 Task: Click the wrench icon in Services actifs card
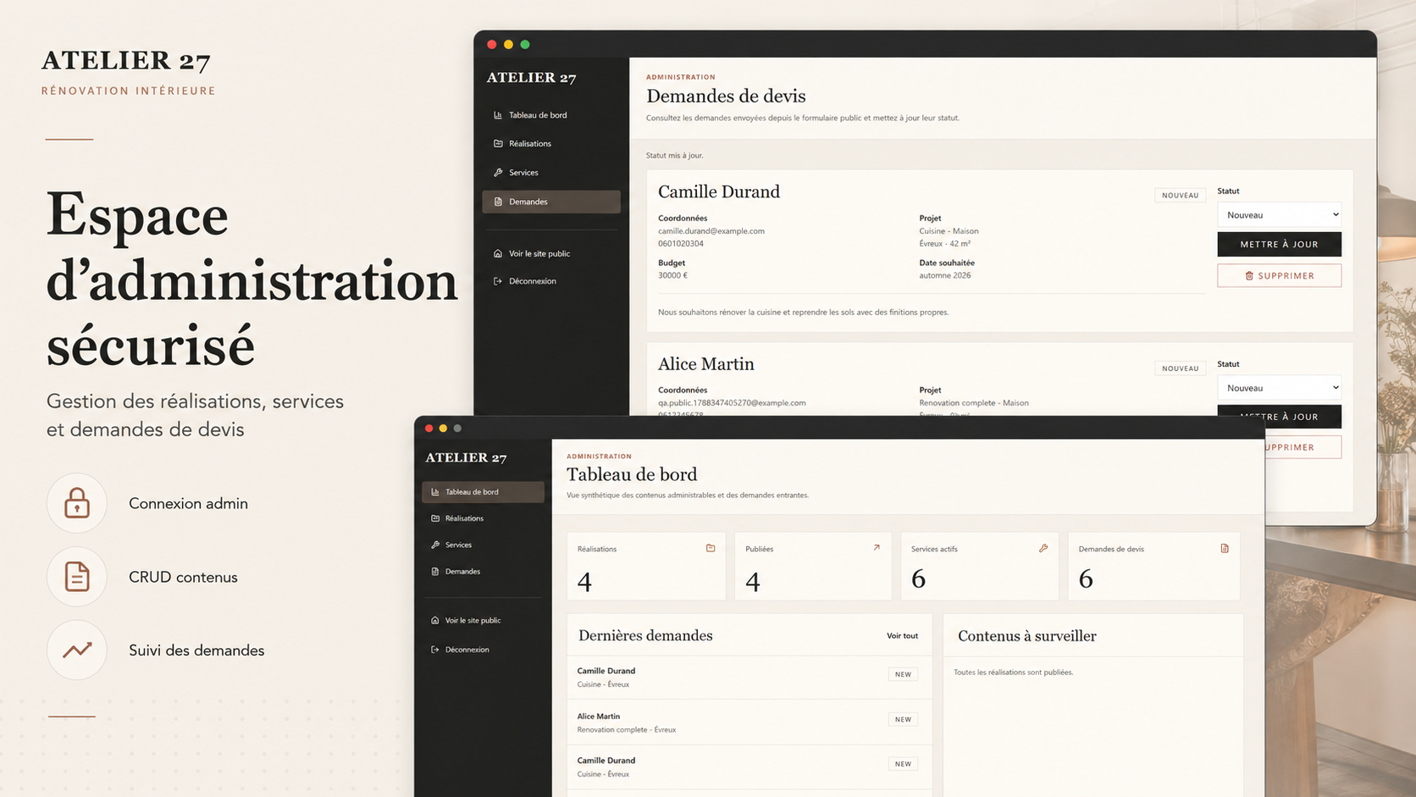1043,548
